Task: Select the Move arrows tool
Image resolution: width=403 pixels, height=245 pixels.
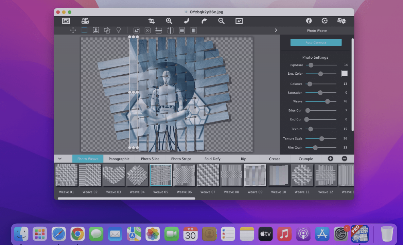Action: [73, 30]
